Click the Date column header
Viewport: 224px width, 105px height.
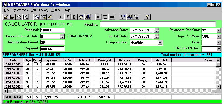click(x=13, y=60)
